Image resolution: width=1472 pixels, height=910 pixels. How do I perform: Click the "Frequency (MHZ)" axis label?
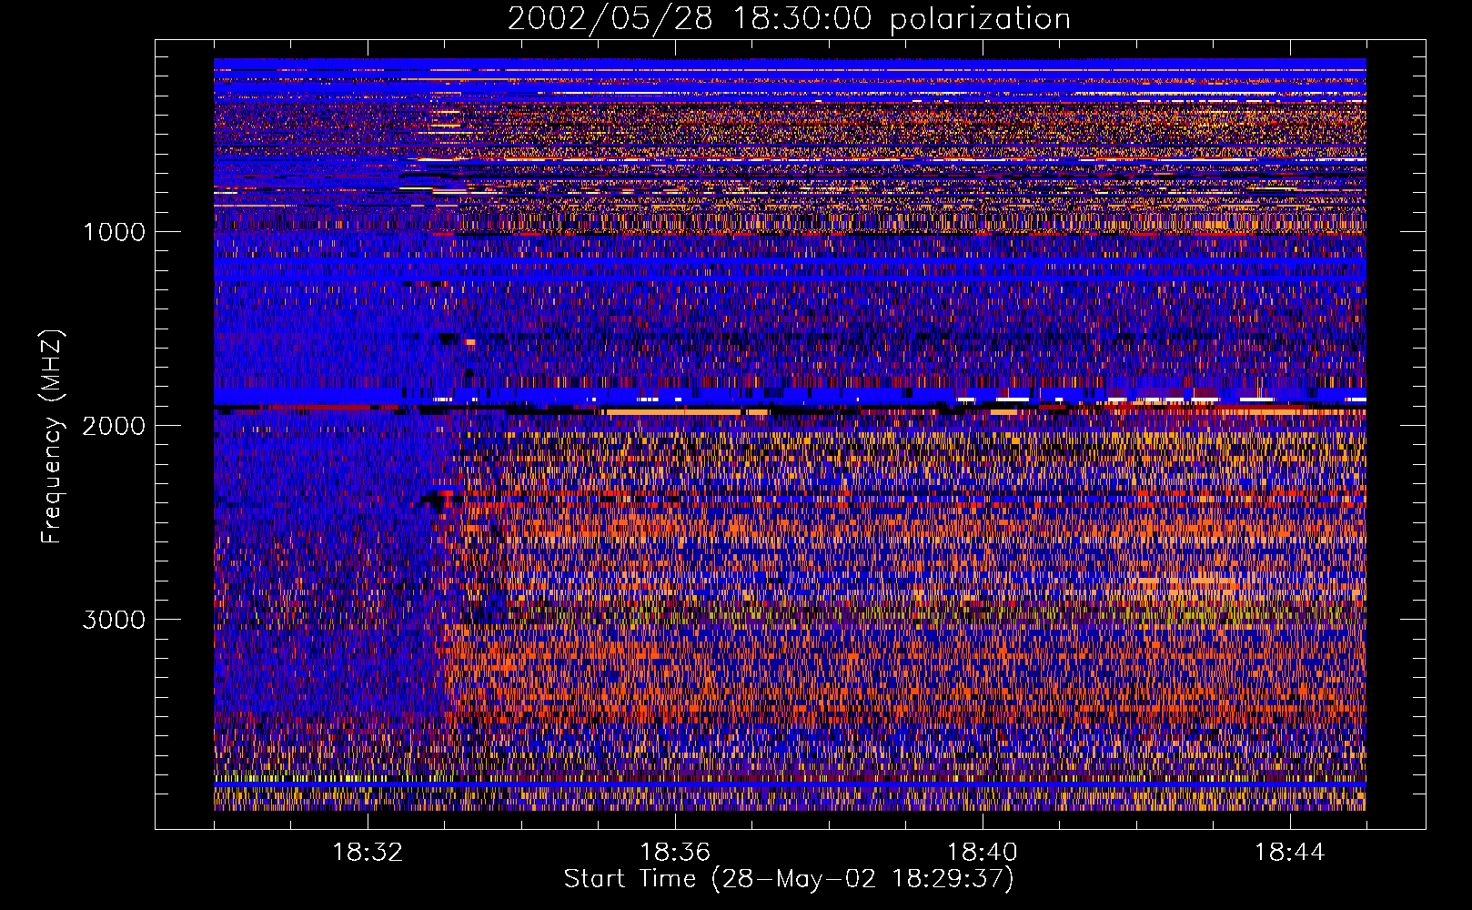tap(52, 437)
